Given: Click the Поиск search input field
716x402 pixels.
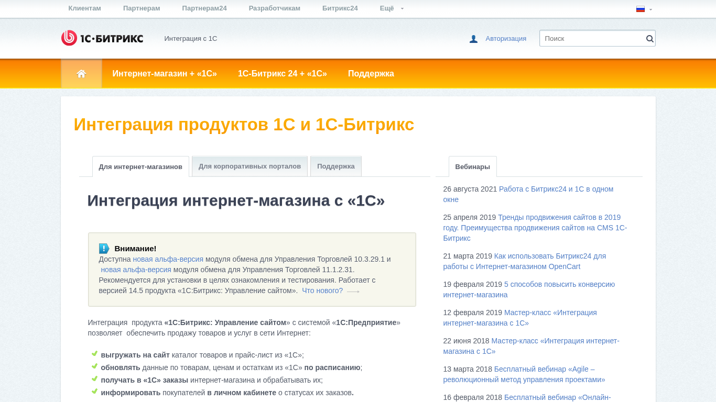Looking at the screenshot, I should 592,38.
